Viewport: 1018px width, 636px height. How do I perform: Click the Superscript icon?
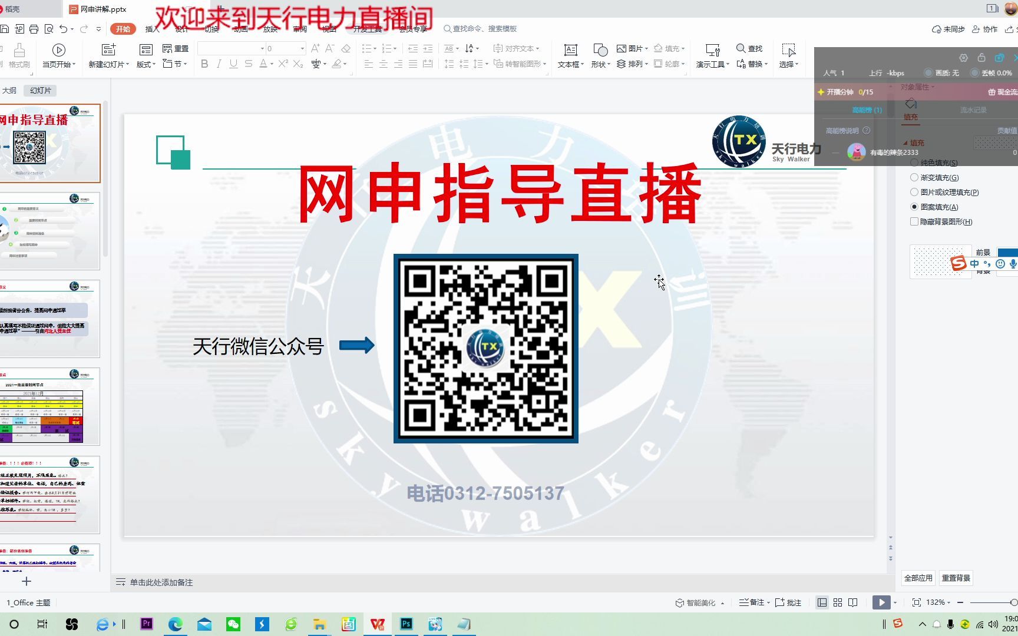(283, 64)
